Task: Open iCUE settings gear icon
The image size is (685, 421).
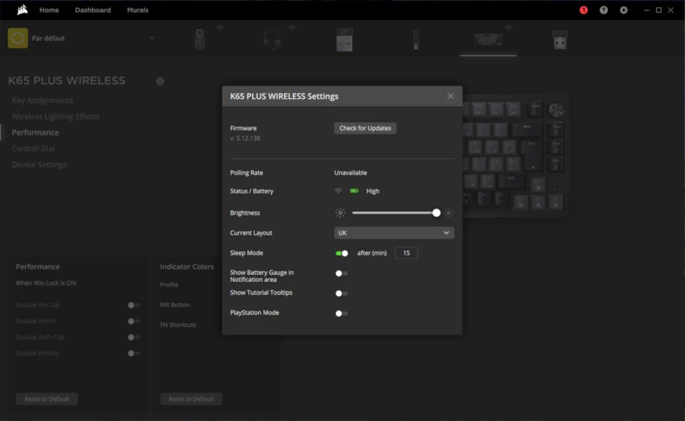Action: pos(623,10)
